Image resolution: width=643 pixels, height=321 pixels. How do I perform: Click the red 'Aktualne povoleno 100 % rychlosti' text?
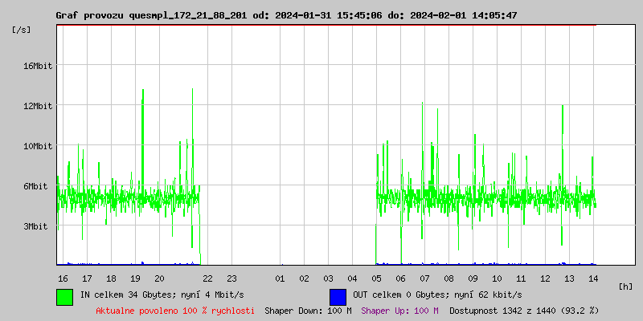(175, 311)
